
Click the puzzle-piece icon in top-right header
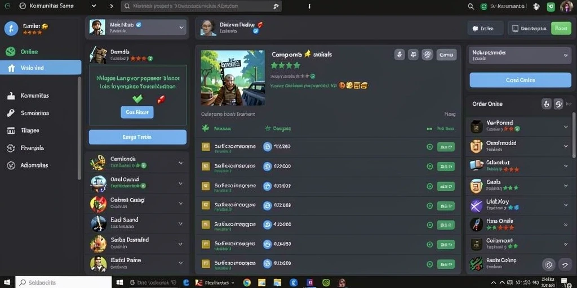(x=536, y=6)
